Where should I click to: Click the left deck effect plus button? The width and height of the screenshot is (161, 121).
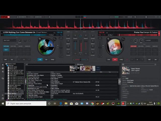pos(29,40)
